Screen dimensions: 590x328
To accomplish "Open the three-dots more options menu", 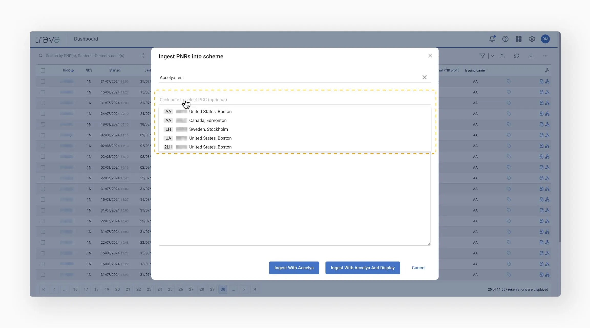I will [545, 56].
